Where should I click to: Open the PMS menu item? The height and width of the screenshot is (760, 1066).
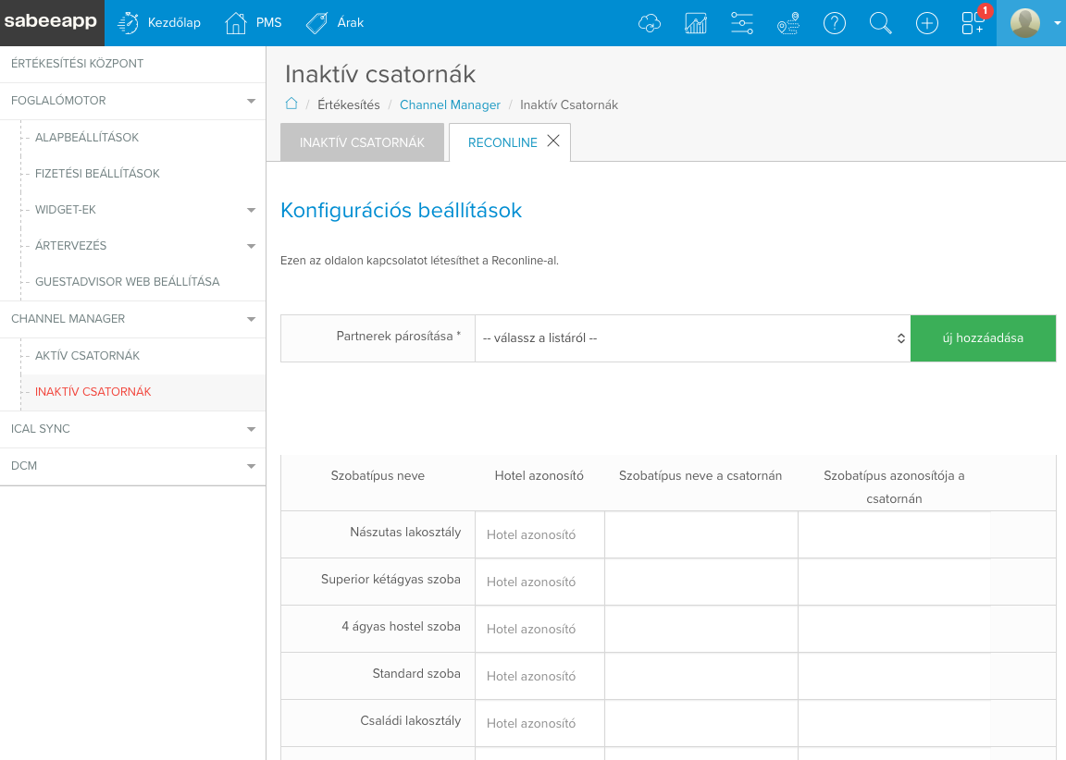coord(254,23)
